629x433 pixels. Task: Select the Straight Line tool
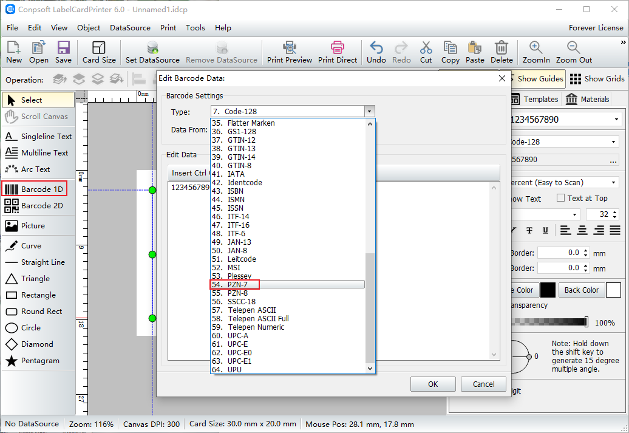pyautogui.click(x=38, y=262)
